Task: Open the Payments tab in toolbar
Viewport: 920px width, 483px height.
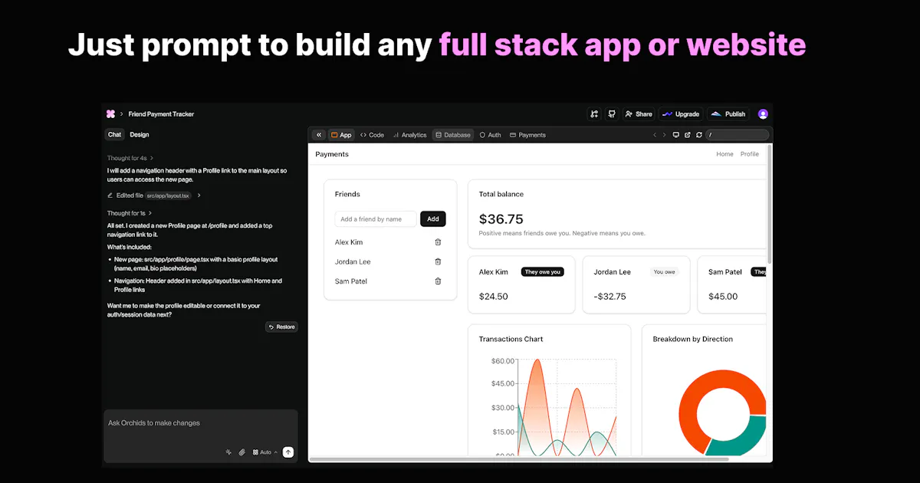Action: [527, 135]
